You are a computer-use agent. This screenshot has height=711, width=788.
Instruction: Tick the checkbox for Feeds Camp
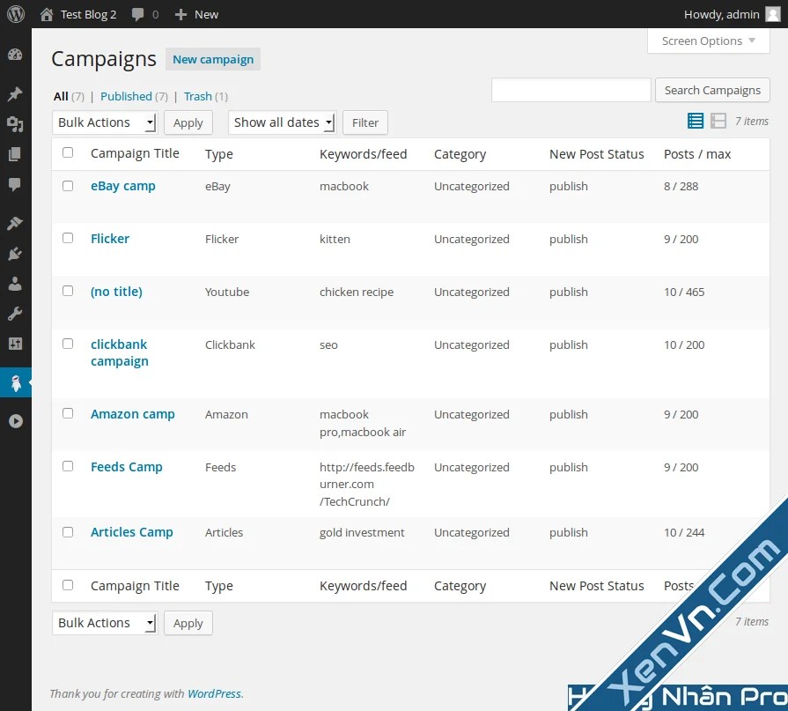[x=68, y=466]
